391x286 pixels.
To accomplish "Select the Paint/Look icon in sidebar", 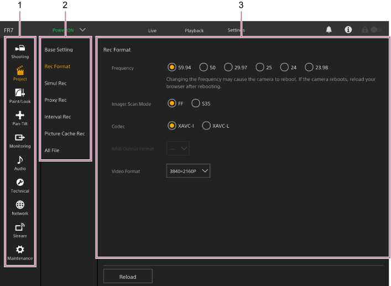I will [20, 95].
